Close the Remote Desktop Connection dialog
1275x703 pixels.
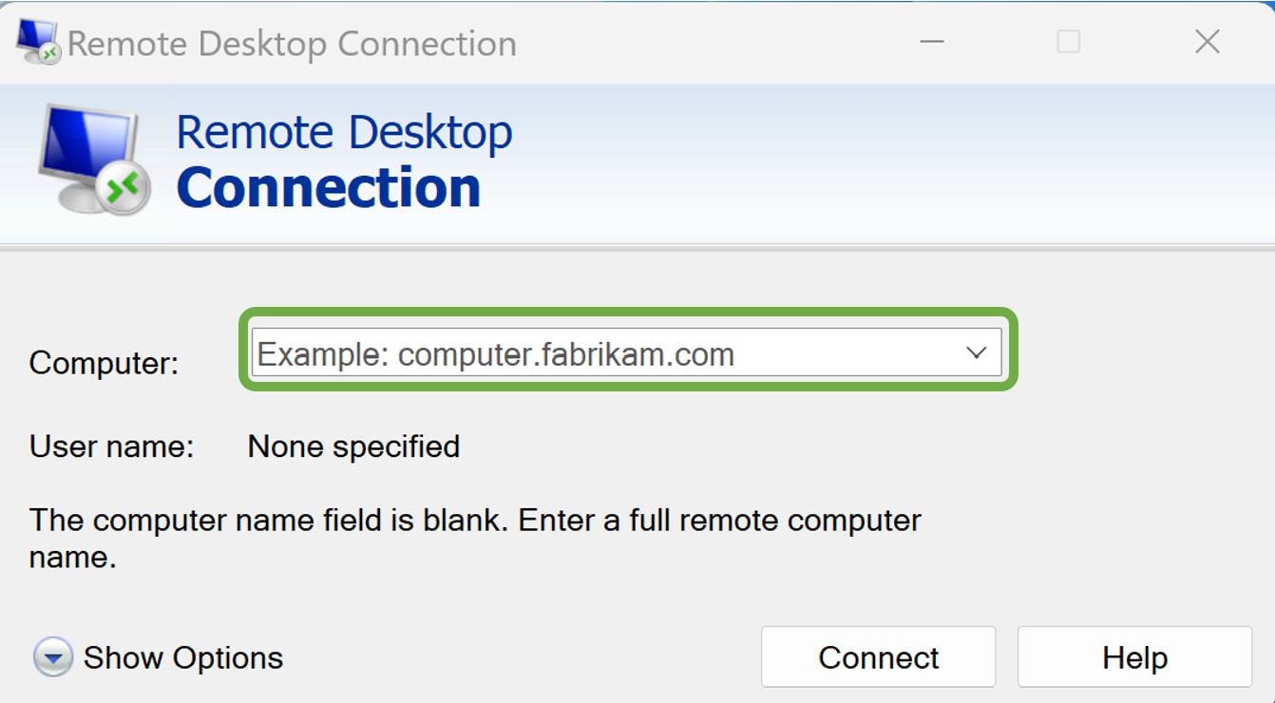coord(1207,42)
